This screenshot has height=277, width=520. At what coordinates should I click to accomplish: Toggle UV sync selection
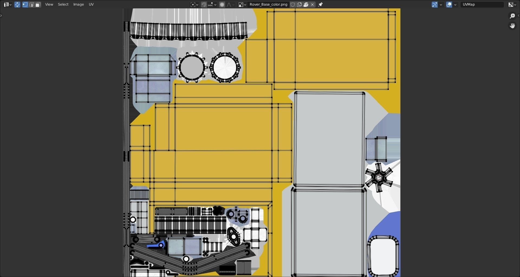17,4
